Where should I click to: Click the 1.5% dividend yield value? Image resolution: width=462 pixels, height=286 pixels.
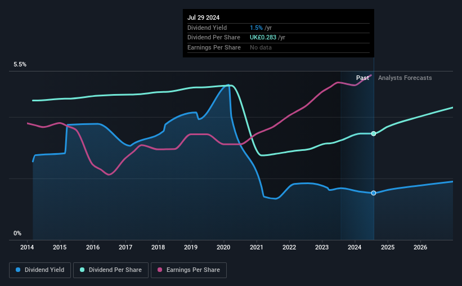point(256,28)
